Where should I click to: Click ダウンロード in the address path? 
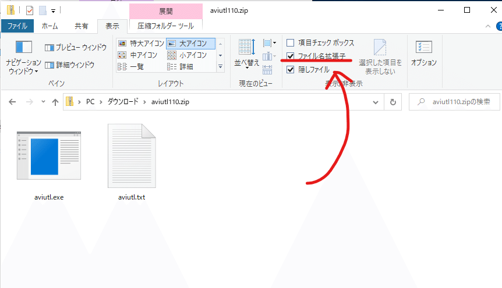[123, 102]
